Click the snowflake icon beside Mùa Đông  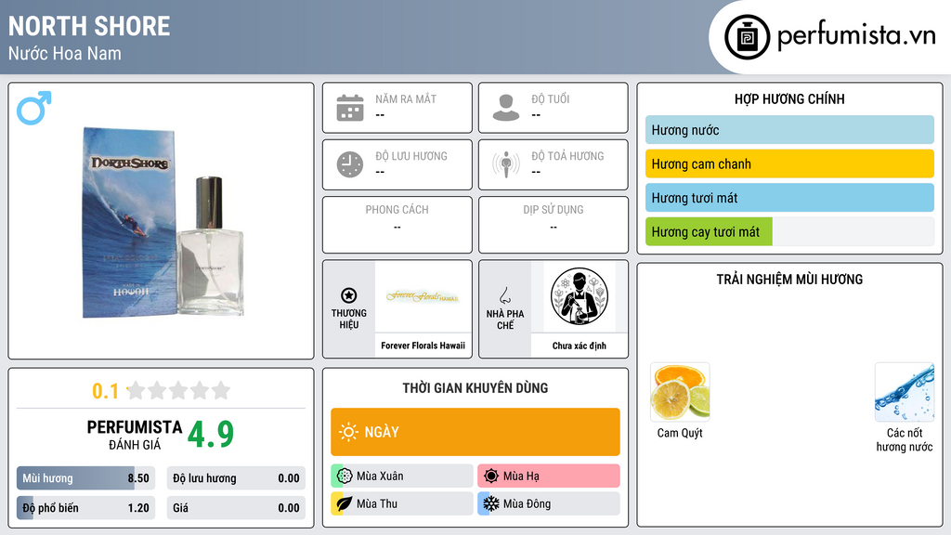pyautogui.click(x=490, y=503)
